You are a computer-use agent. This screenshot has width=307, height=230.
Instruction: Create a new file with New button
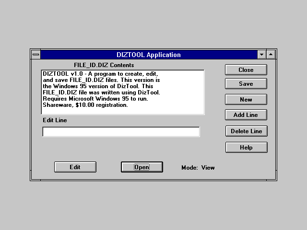pyautogui.click(x=246, y=100)
